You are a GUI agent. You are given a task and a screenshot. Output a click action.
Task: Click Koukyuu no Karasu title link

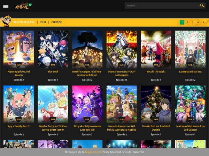(190, 71)
